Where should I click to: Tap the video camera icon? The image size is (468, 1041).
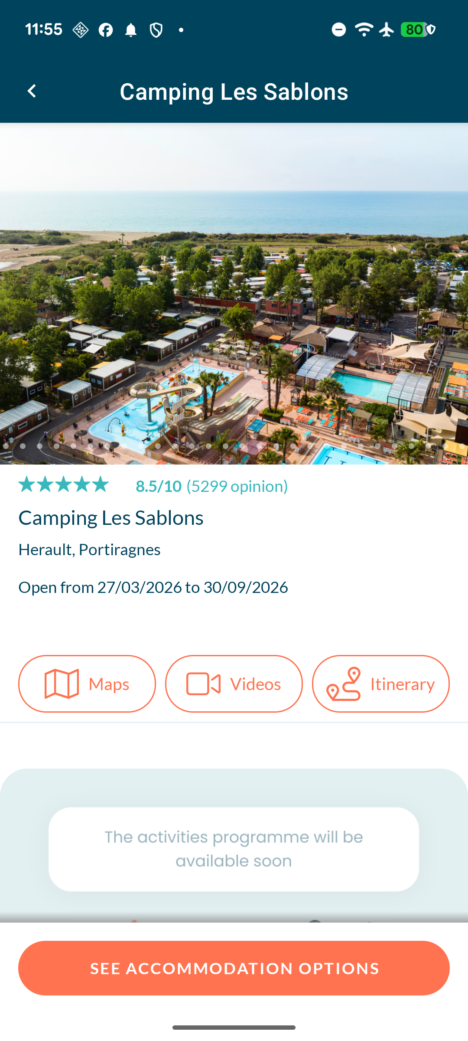203,684
